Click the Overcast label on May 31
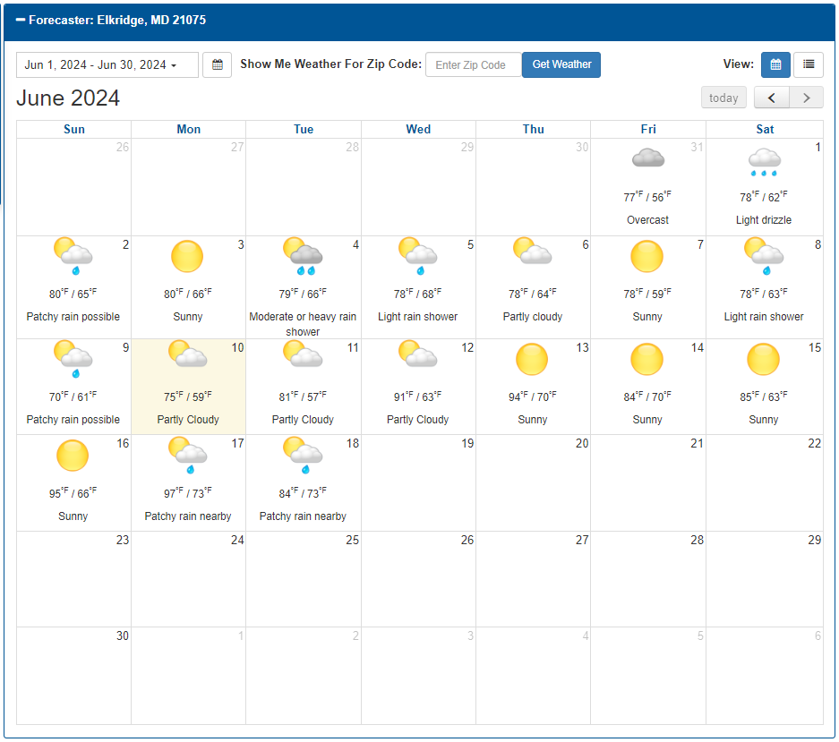 [x=647, y=220]
